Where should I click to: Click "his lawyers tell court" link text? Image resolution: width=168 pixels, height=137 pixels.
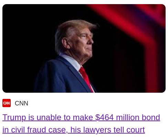[107, 130]
